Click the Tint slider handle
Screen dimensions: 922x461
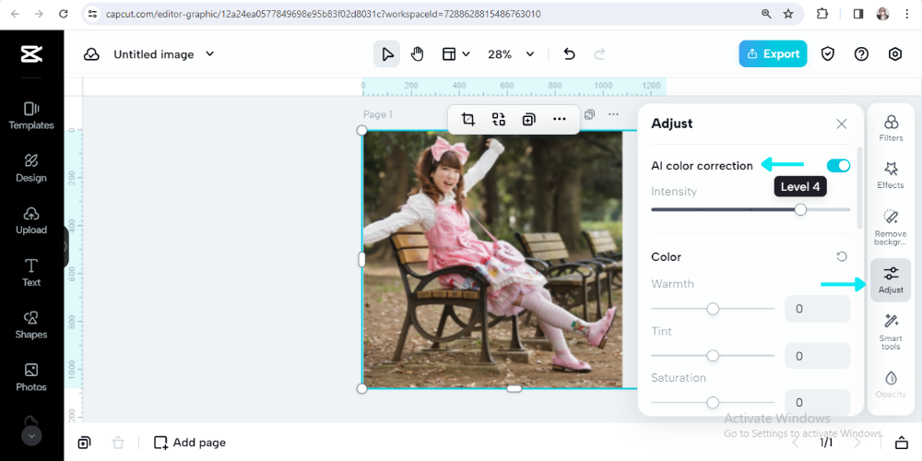[713, 356]
